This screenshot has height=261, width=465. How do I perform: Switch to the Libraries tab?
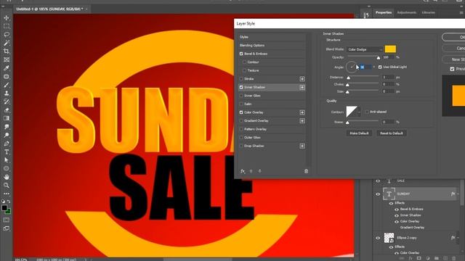tap(428, 13)
